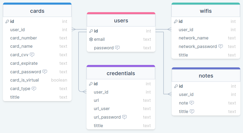243x133 pixels.
Task: Select the user_id field in notes
Action: coord(206,94)
